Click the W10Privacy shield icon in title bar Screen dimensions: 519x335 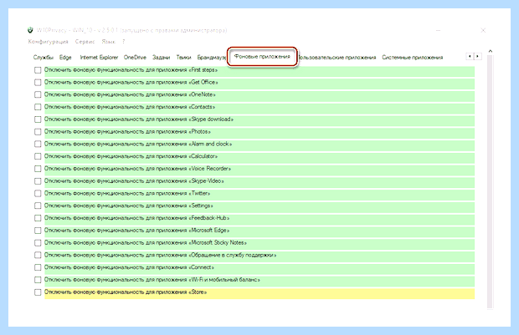pyautogui.click(x=30, y=30)
